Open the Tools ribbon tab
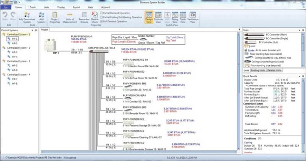306x161 pixels. (x=33, y=7)
